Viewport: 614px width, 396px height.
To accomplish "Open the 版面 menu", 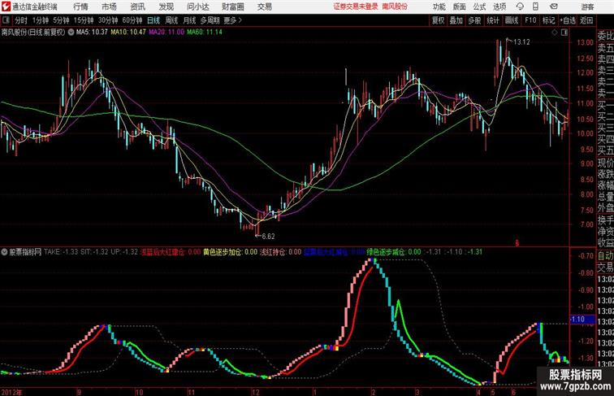I will (x=460, y=7).
